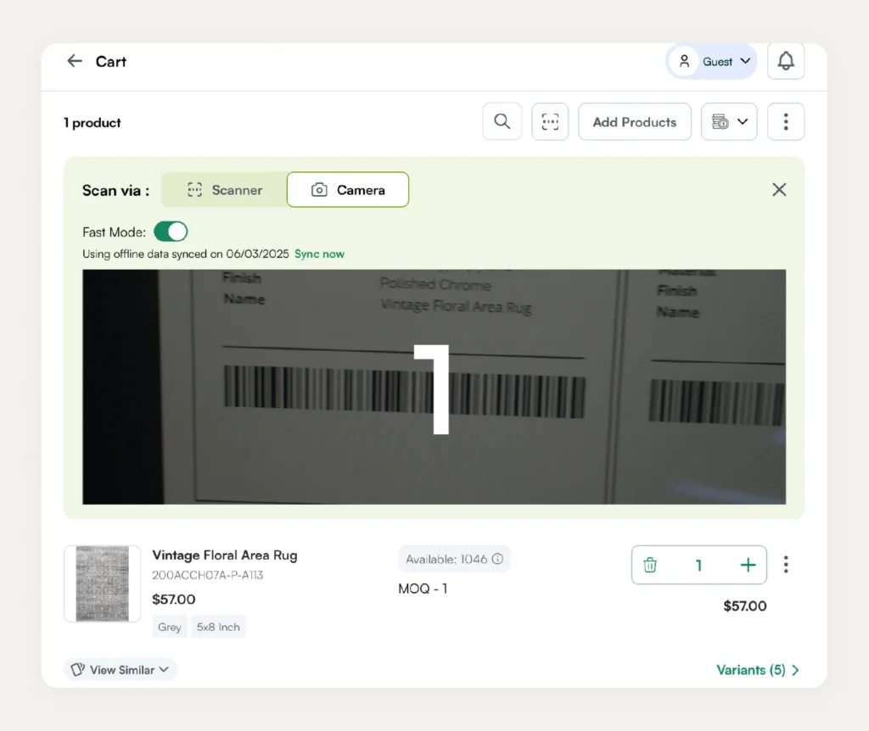
Task: Switch to the Scanner tab
Action: pos(224,190)
